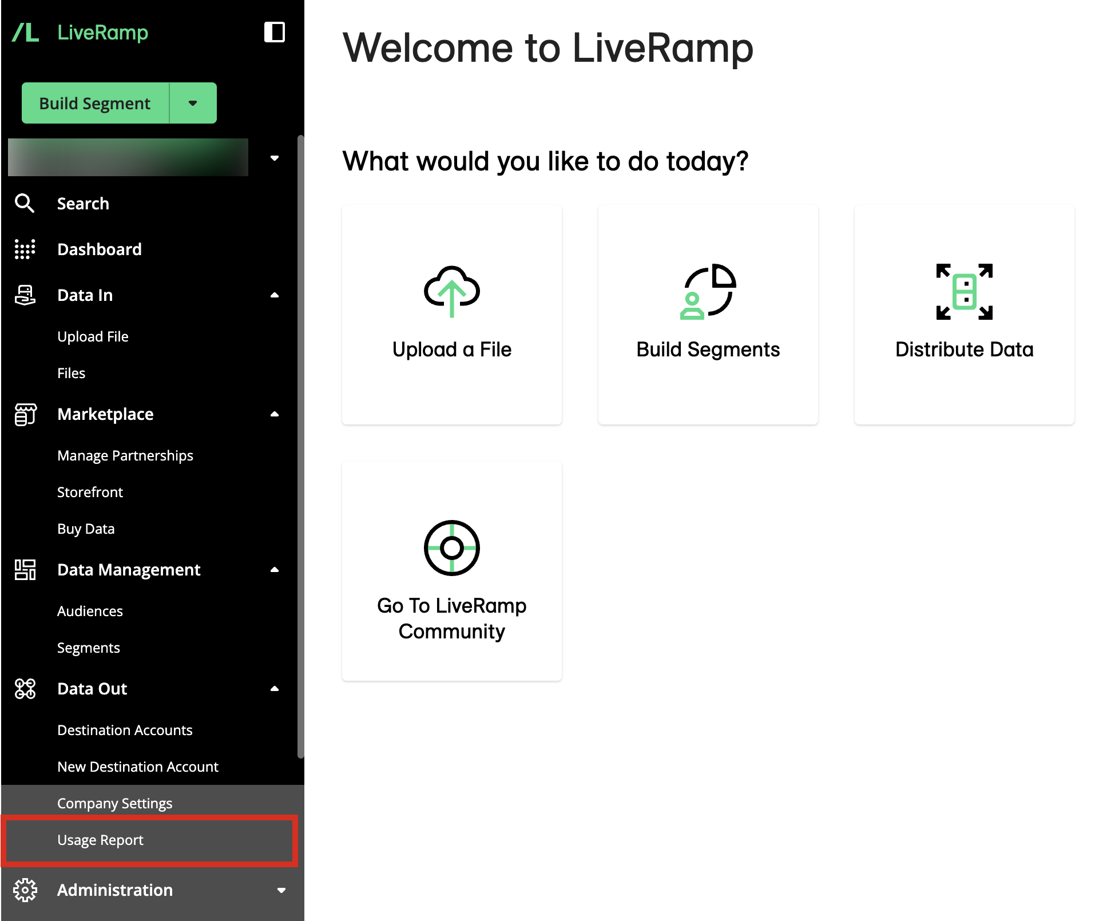Open Segments under Data Management
1095x921 pixels.
(89, 648)
